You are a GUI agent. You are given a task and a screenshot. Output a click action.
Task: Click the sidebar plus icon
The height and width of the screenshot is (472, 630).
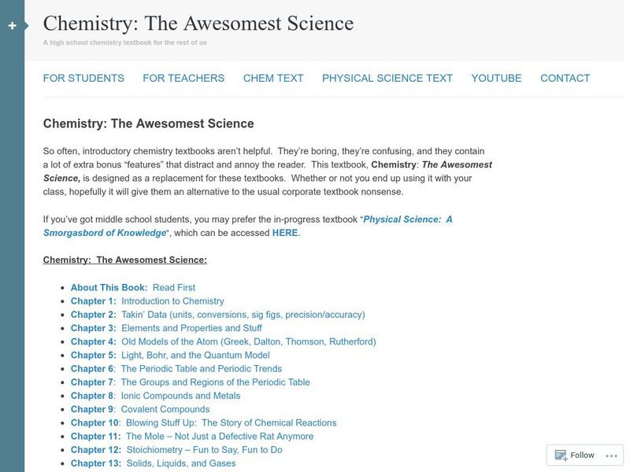pyautogui.click(x=11, y=25)
